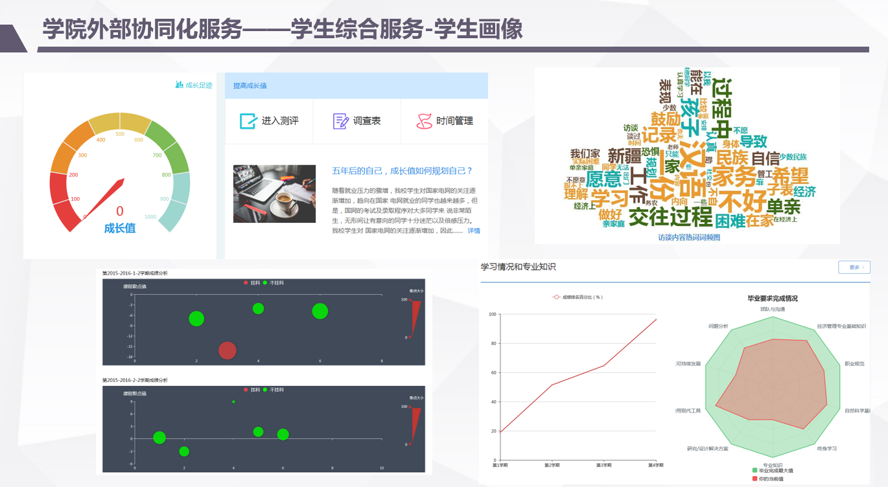The image size is (888, 487).
Task: Click the 调查表 survey form icon
Action: pos(340,121)
